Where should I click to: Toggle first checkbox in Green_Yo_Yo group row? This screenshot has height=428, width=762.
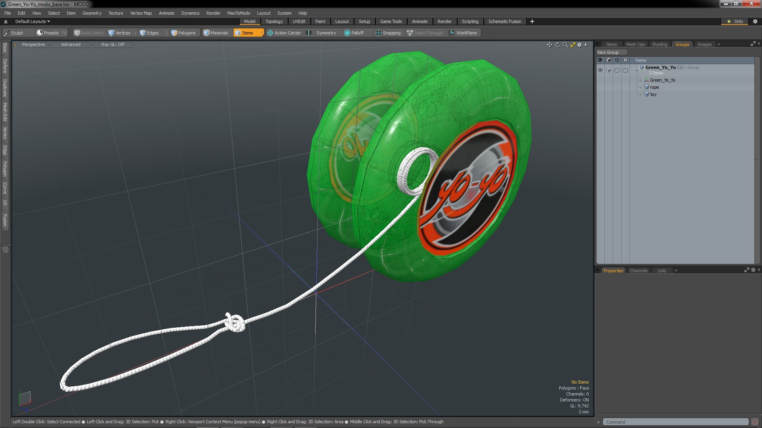coord(617,70)
